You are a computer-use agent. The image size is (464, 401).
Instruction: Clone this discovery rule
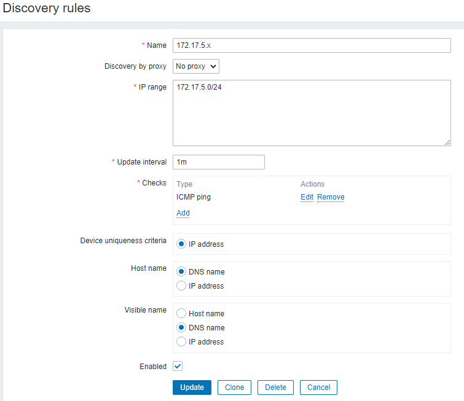(234, 387)
